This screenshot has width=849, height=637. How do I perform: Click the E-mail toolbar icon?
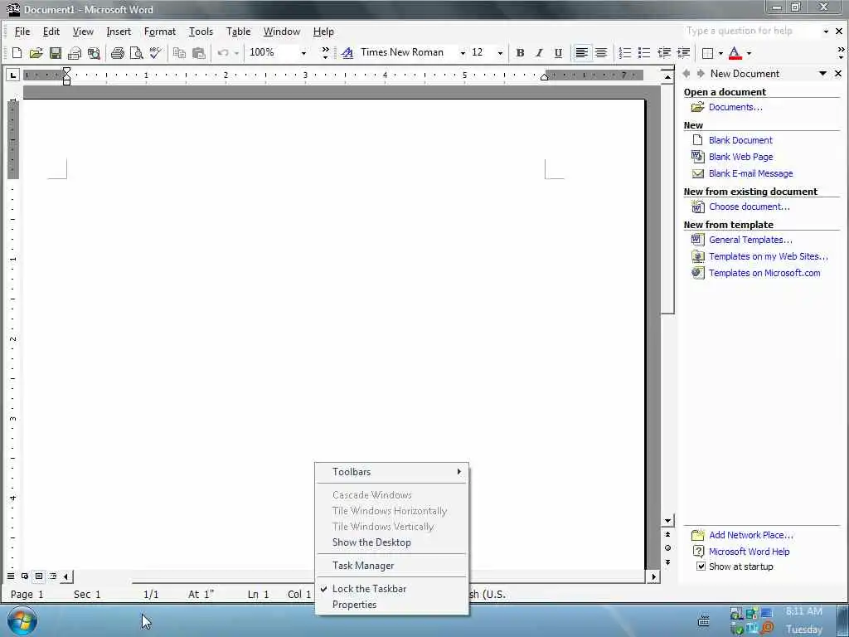75,52
